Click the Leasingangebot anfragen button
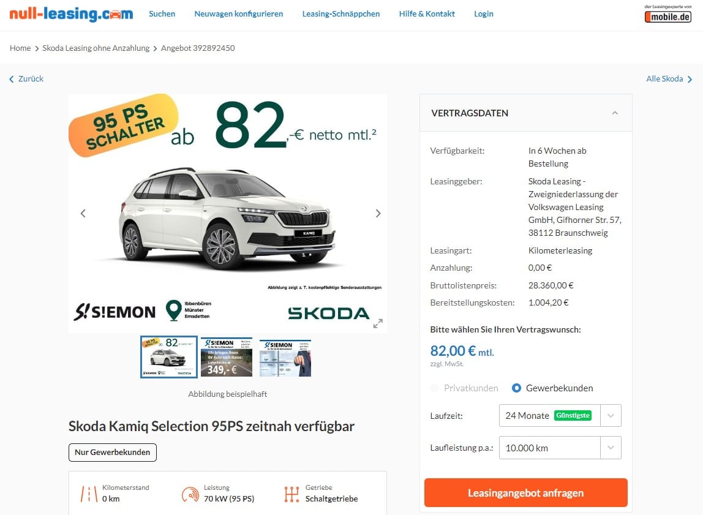 tap(525, 492)
